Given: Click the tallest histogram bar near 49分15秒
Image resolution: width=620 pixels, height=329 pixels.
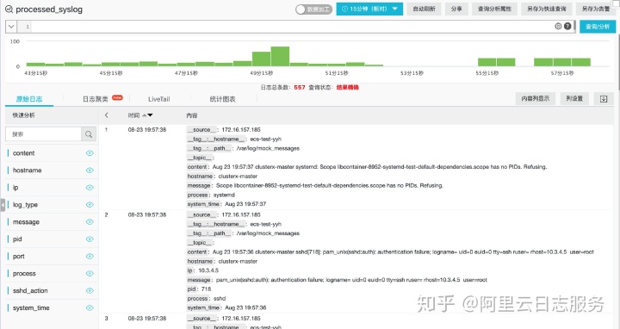Looking at the screenshot, I should point(280,56).
